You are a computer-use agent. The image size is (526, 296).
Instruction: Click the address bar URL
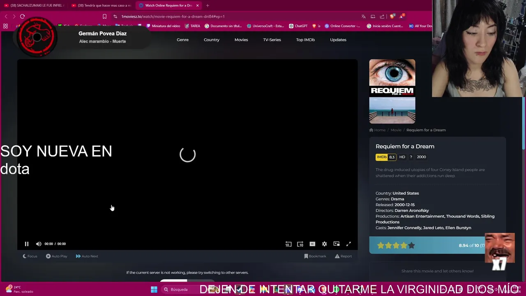[x=173, y=16]
